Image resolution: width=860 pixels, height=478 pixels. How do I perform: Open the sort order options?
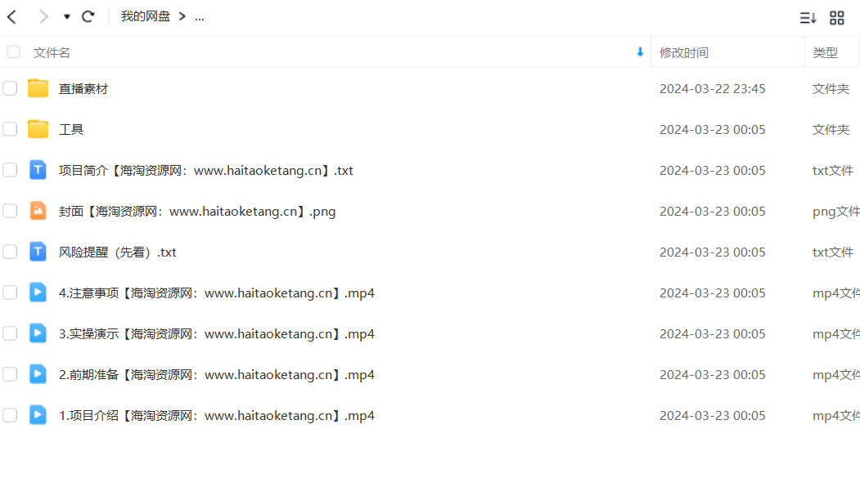[x=808, y=18]
